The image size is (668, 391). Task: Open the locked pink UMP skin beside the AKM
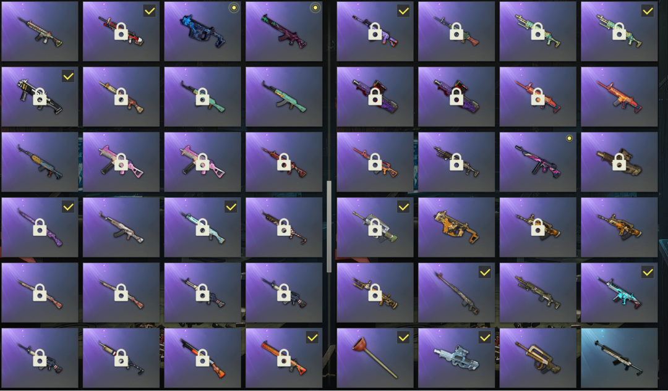tap(121, 162)
